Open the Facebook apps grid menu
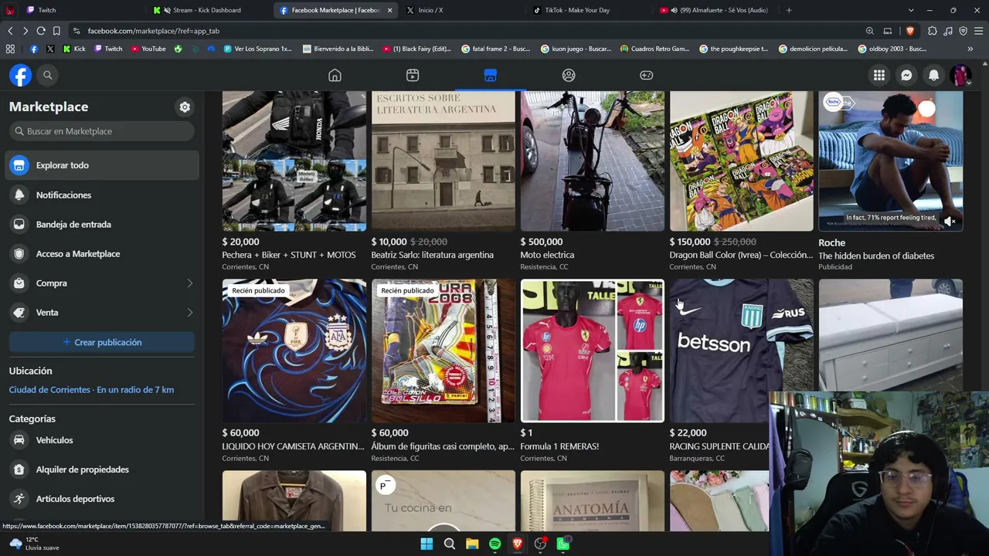Image resolution: width=989 pixels, height=556 pixels. (879, 75)
